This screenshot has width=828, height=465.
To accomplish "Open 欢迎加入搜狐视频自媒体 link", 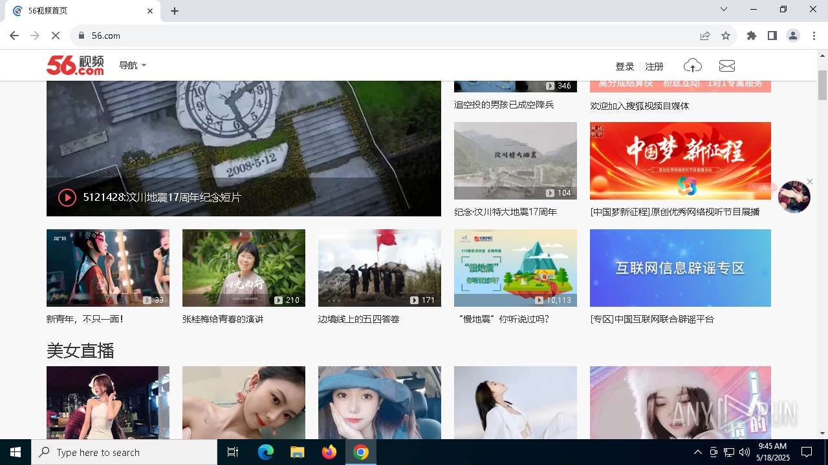I will 640,106.
